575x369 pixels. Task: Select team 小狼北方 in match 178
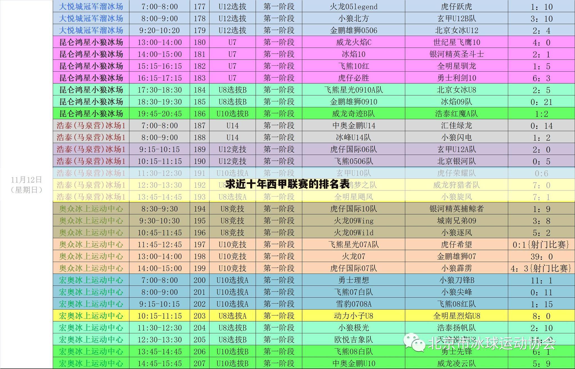353,19
